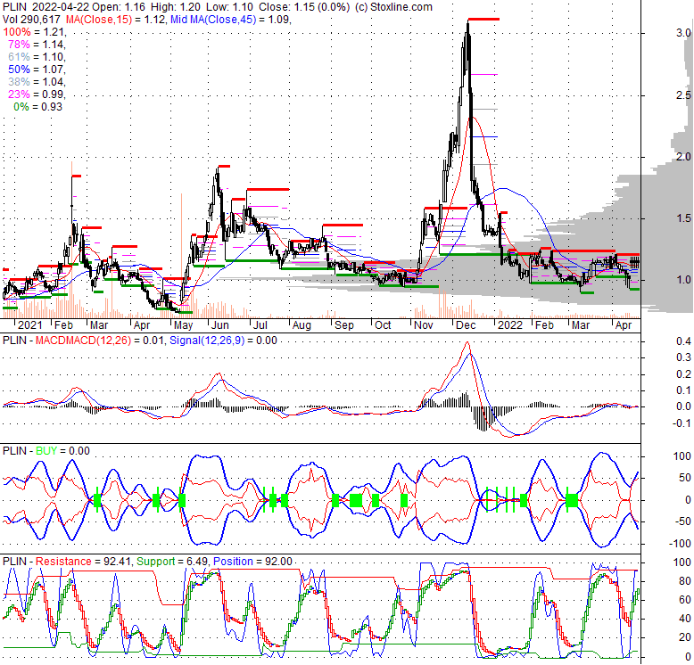Click the '0% = 0.93' Fibonacci level

[x=37, y=107]
